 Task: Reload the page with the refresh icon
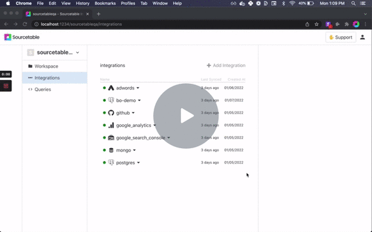pos(25,24)
